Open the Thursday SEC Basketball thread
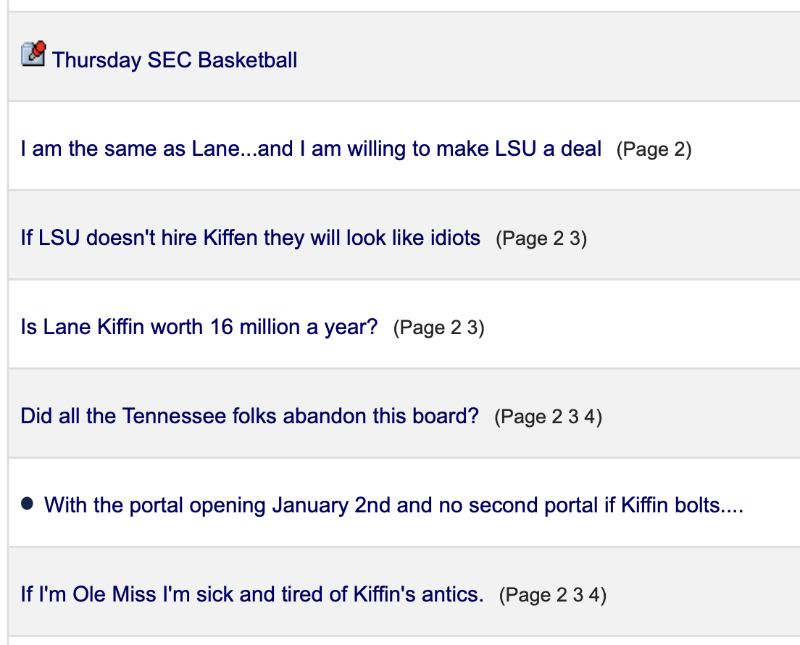The image size is (800, 645). tap(175, 59)
